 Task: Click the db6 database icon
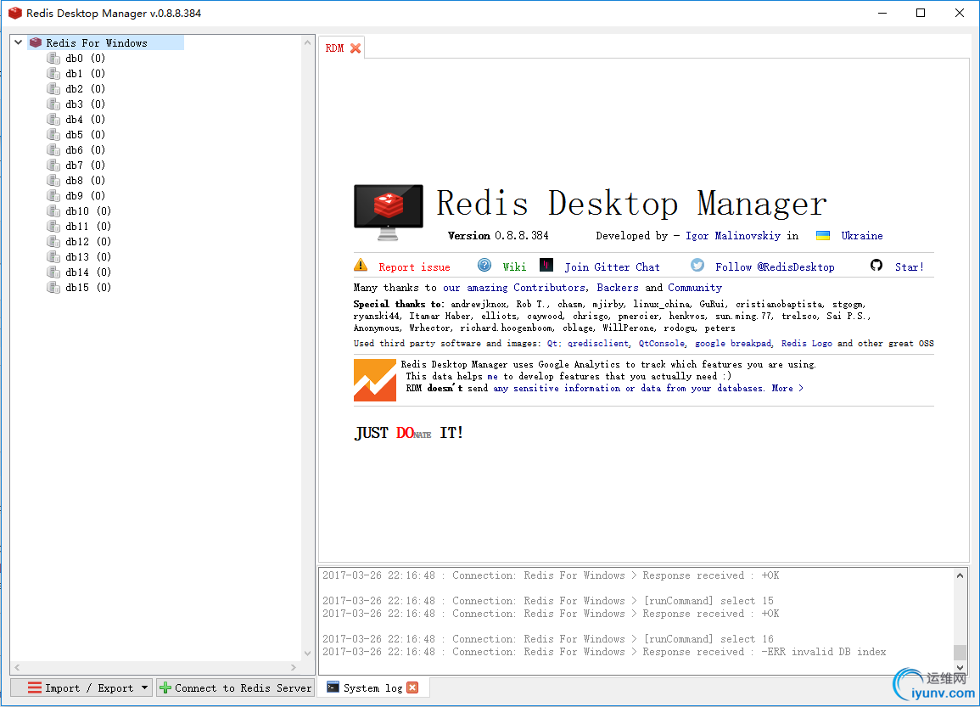pyautogui.click(x=53, y=149)
